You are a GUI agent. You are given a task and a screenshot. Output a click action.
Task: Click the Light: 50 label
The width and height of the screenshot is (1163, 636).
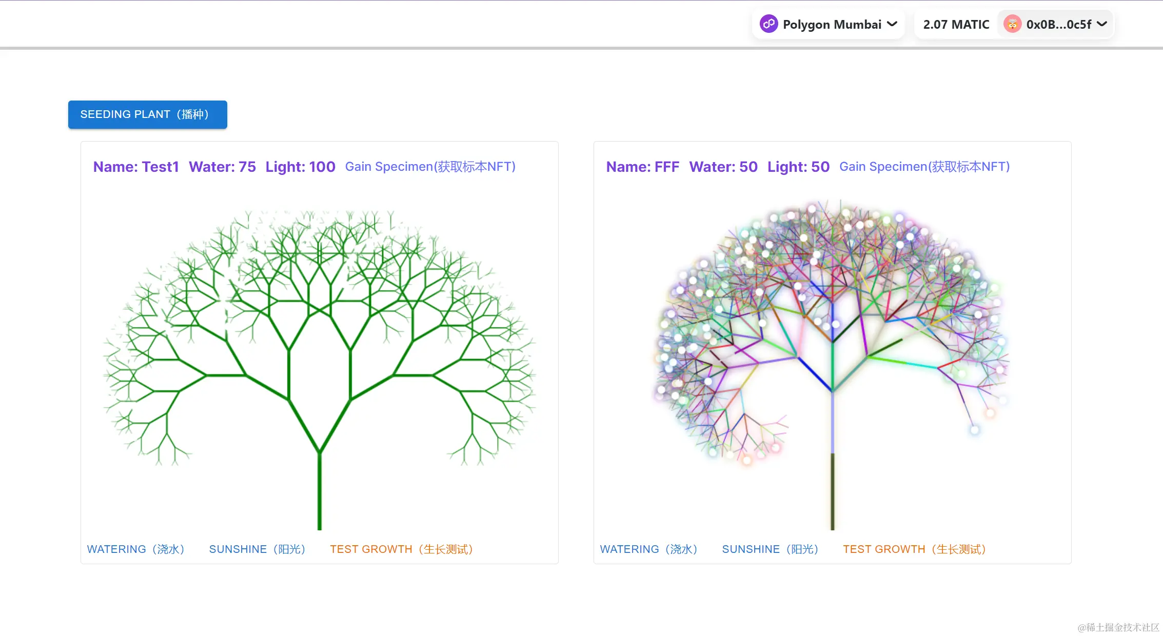click(798, 167)
